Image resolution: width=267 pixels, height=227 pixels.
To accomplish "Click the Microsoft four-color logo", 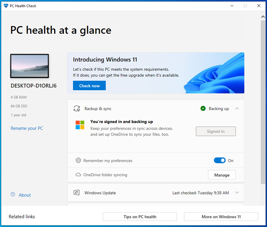I will click(80, 125).
